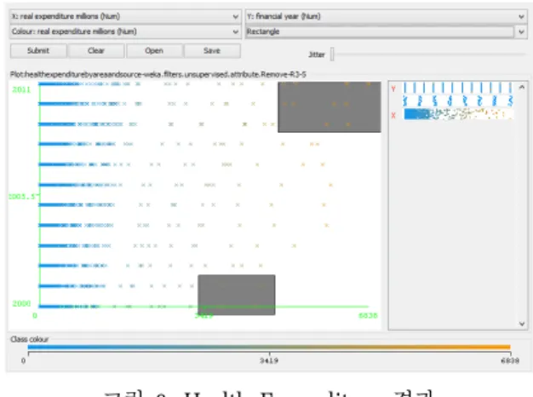
Task: Open the Rectangle selection shape dropdown
Action: tap(387, 32)
